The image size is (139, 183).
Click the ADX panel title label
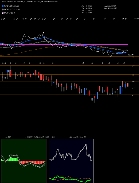(53, 137)
